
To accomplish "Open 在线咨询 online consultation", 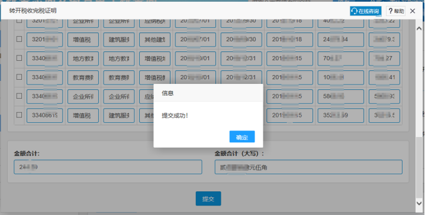I will coord(365,11).
